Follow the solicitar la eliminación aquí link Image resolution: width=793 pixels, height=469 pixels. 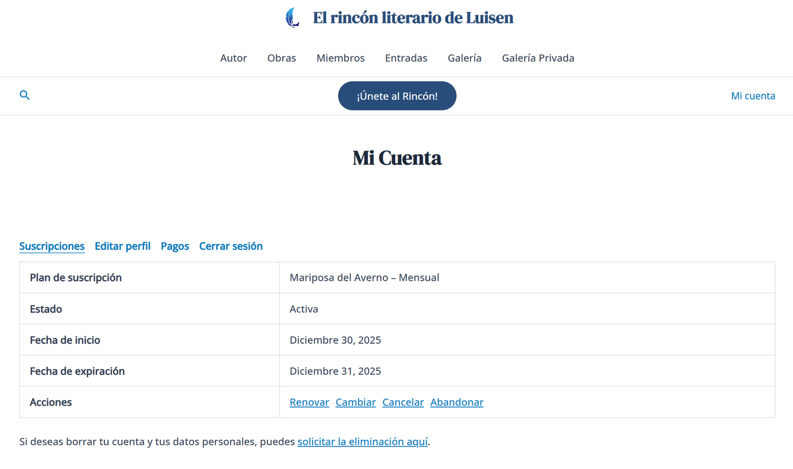[362, 442]
